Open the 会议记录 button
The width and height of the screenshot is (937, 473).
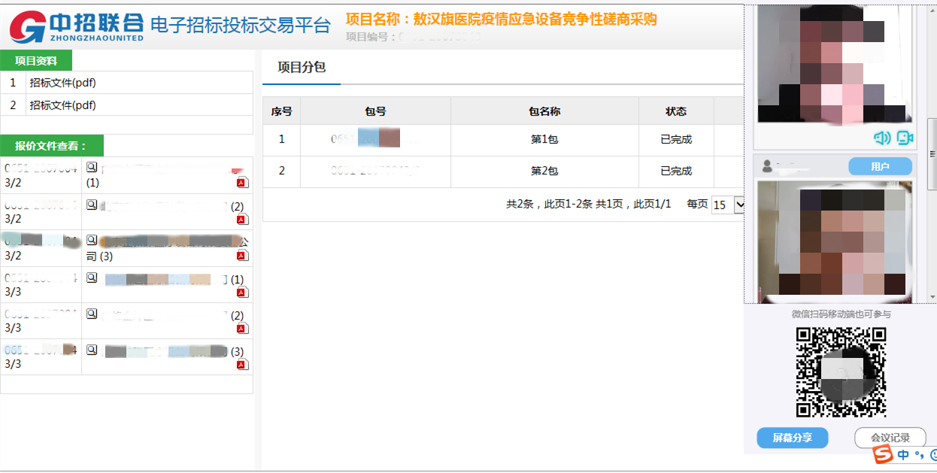pos(890,438)
